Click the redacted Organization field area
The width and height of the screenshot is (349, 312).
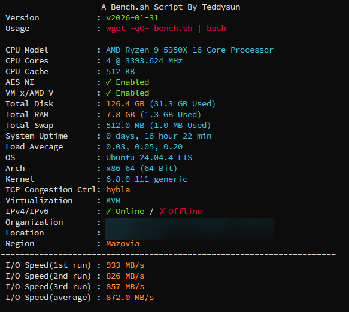click(x=190, y=223)
